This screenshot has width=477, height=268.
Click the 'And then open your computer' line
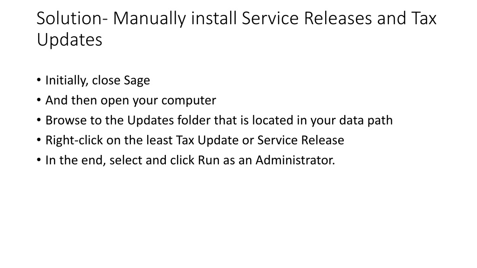click(x=131, y=100)
